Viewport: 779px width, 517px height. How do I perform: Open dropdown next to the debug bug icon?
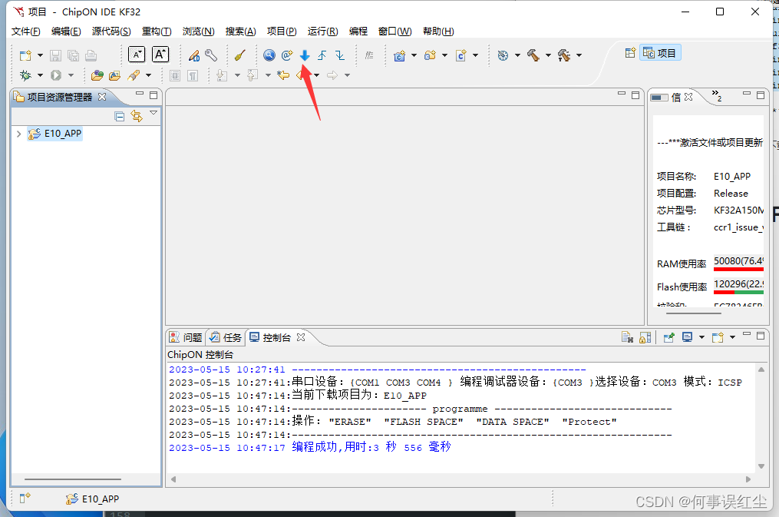(x=40, y=75)
